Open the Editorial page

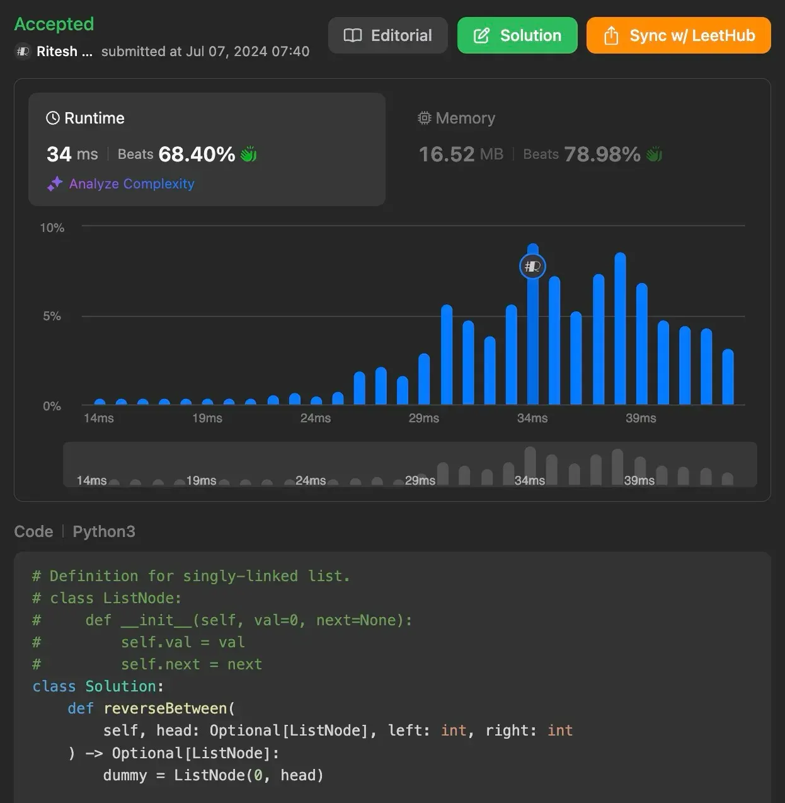click(387, 35)
